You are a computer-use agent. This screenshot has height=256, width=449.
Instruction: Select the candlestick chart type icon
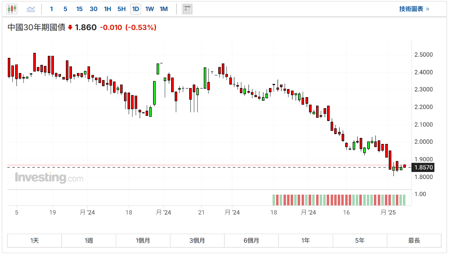(12, 9)
